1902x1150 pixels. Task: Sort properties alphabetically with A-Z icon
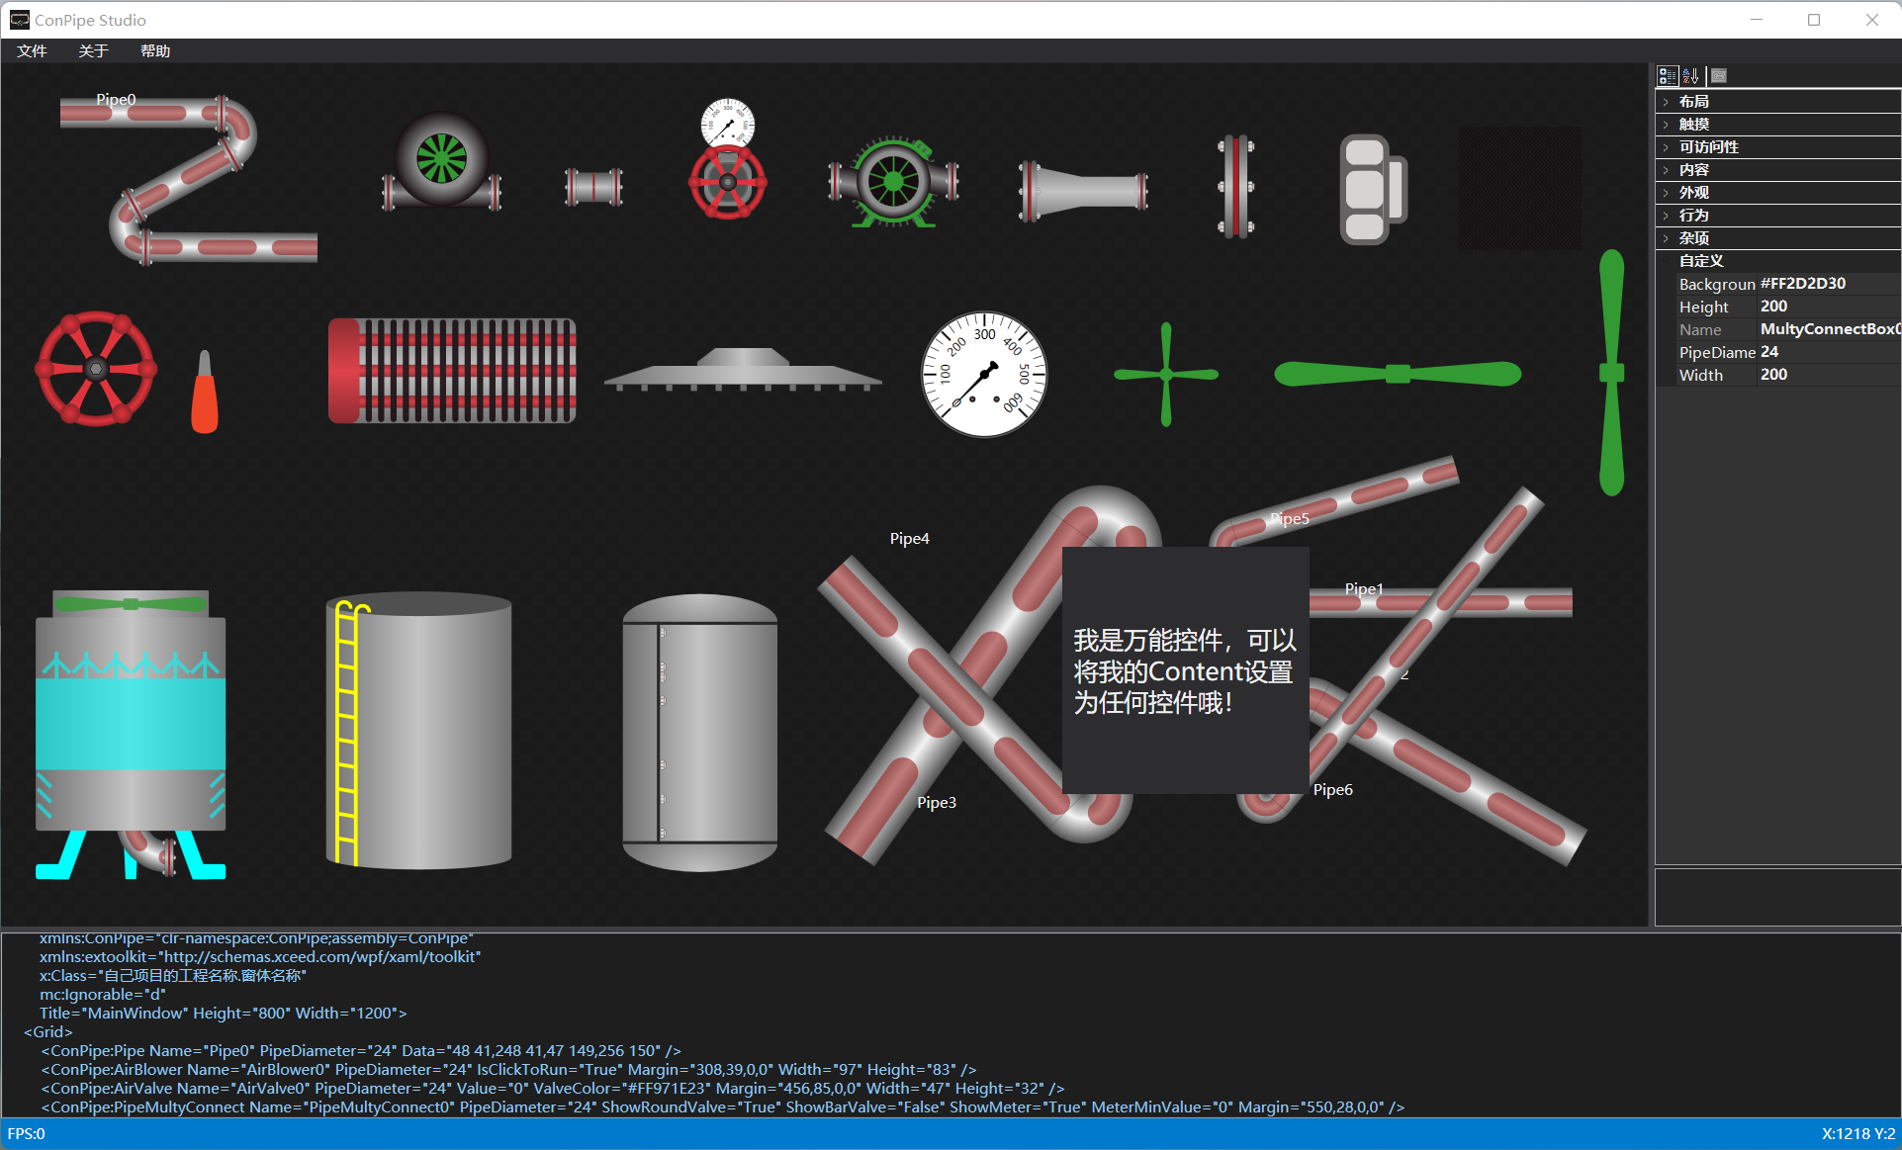pyautogui.click(x=1691, y=76)
